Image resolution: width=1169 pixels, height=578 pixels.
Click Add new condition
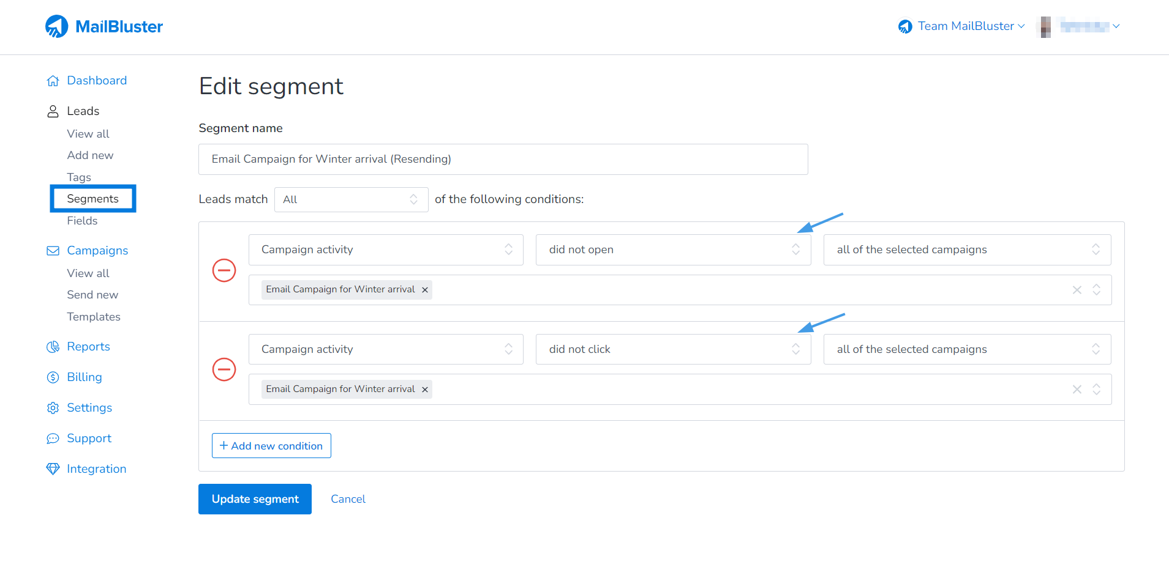(x=271, y=445)
